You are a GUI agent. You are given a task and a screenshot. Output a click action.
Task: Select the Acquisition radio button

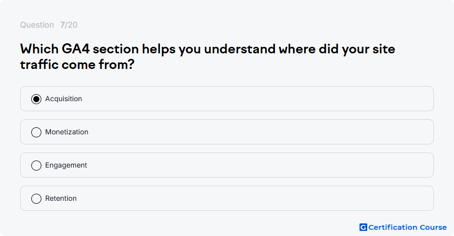click(x=36, y=99)
